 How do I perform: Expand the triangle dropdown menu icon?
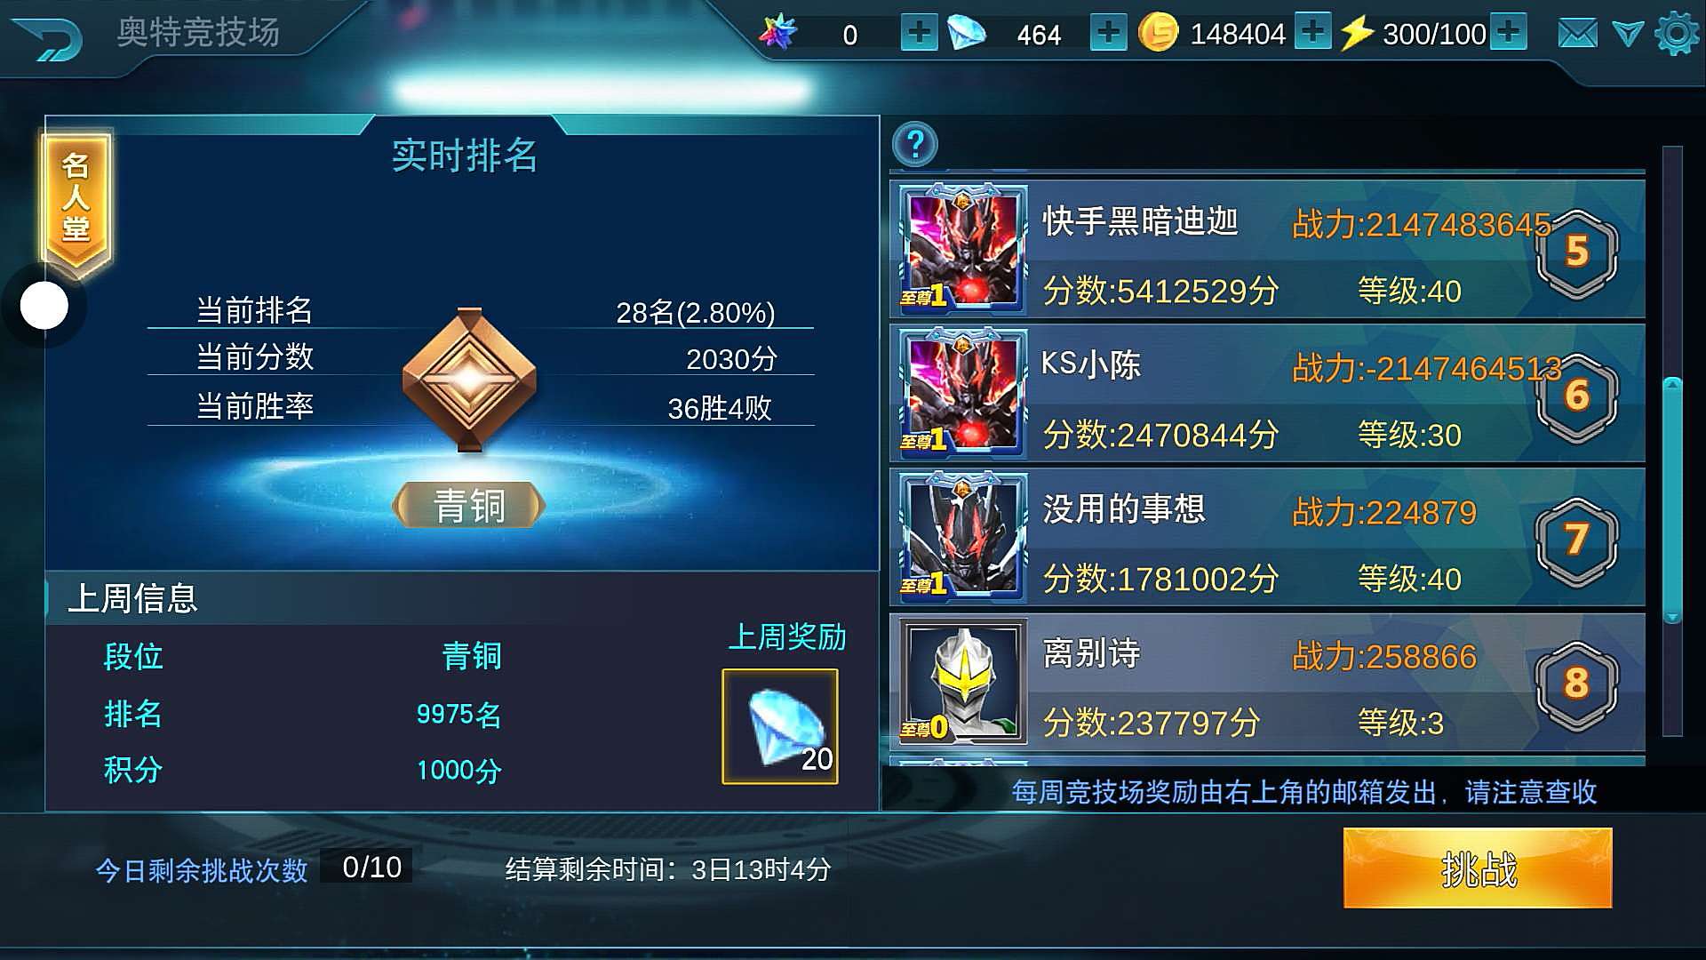(x=1628, y=35)
